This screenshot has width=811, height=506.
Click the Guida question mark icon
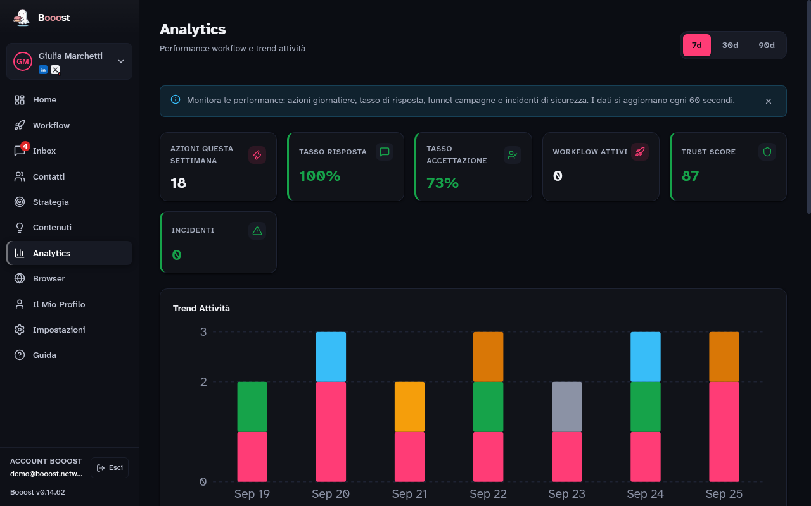(20, 355)
